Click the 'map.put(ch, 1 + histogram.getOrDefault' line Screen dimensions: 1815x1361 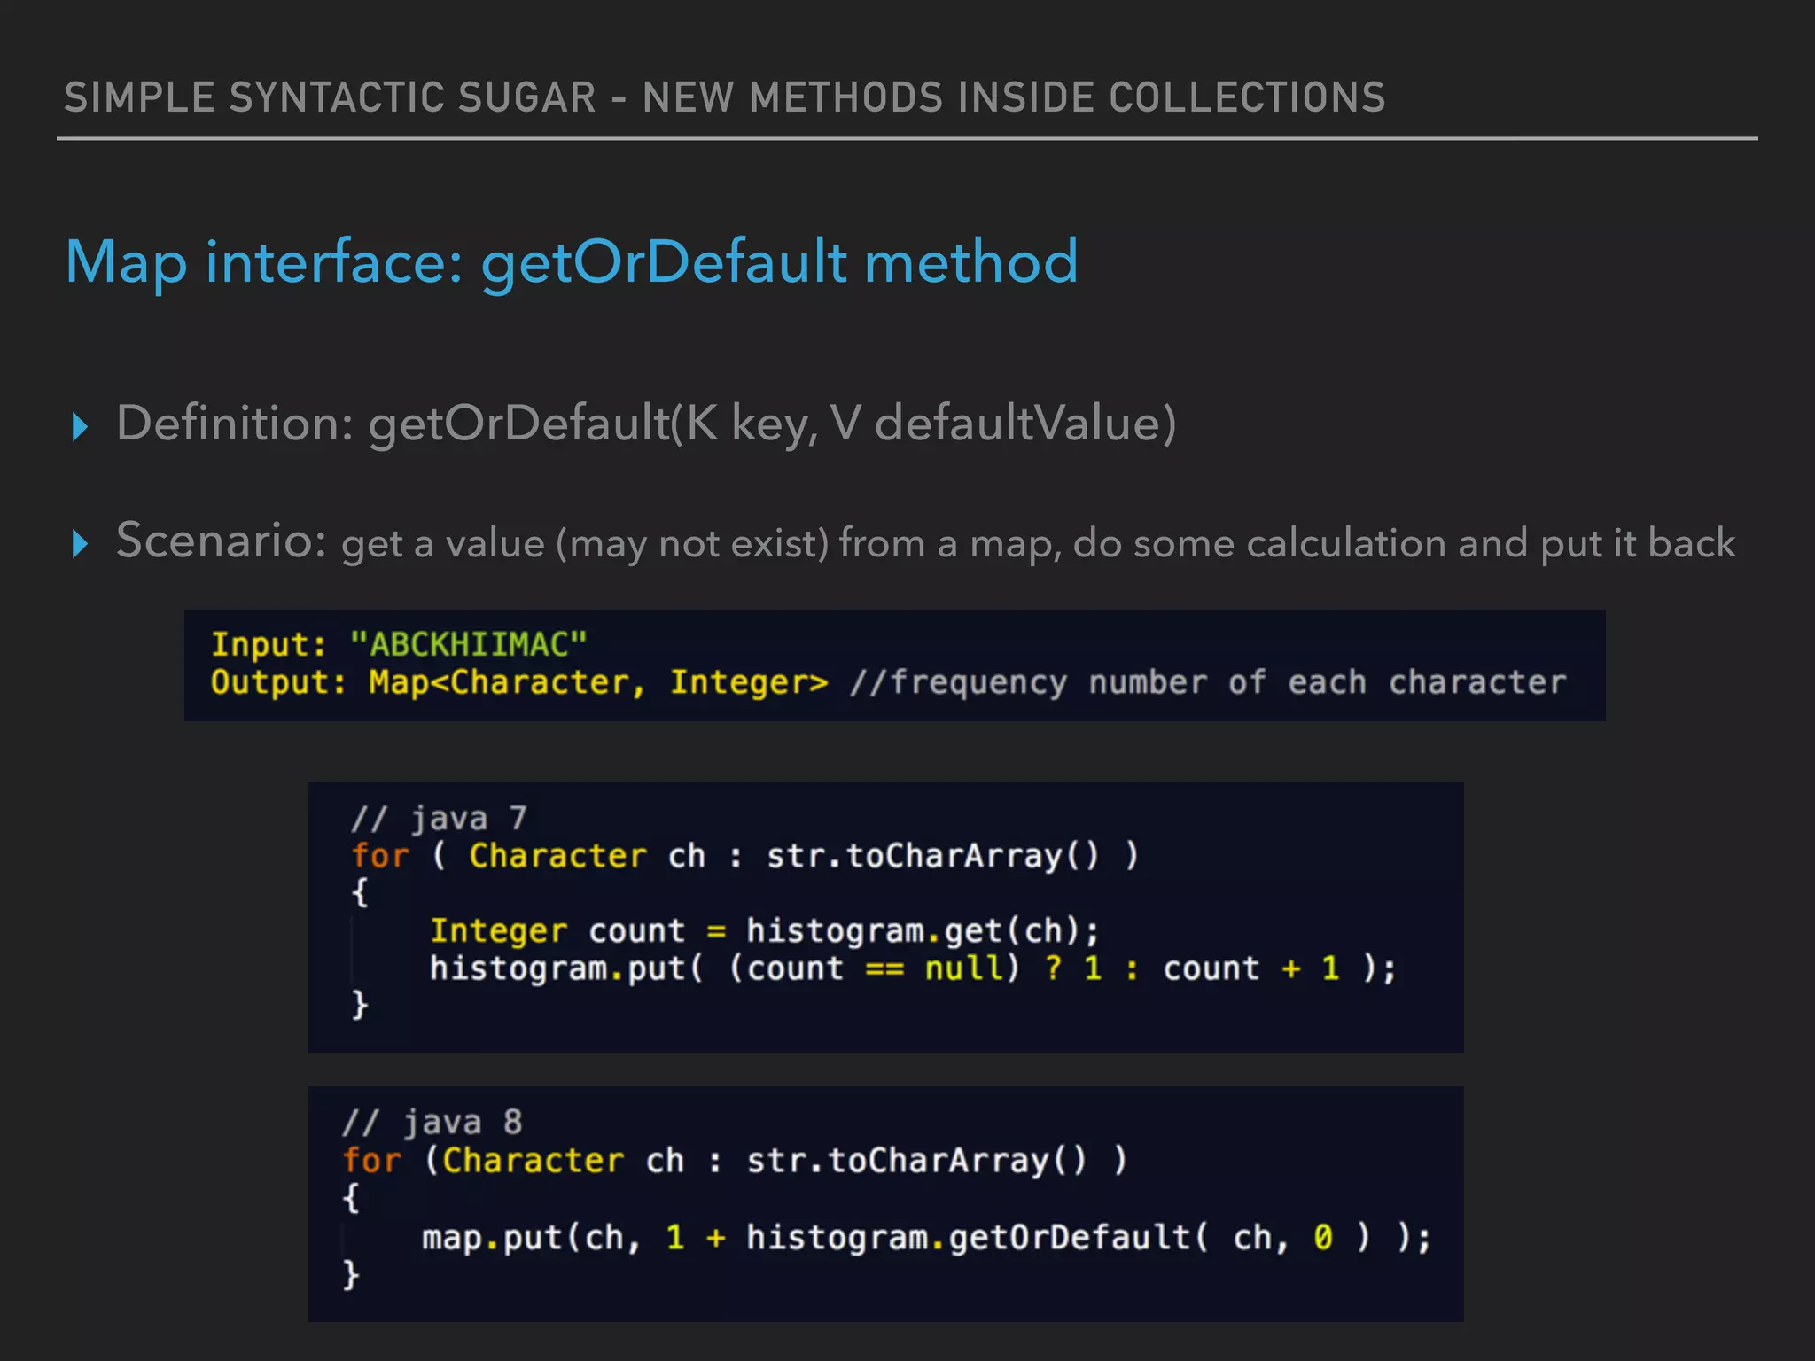[926, 1237]
